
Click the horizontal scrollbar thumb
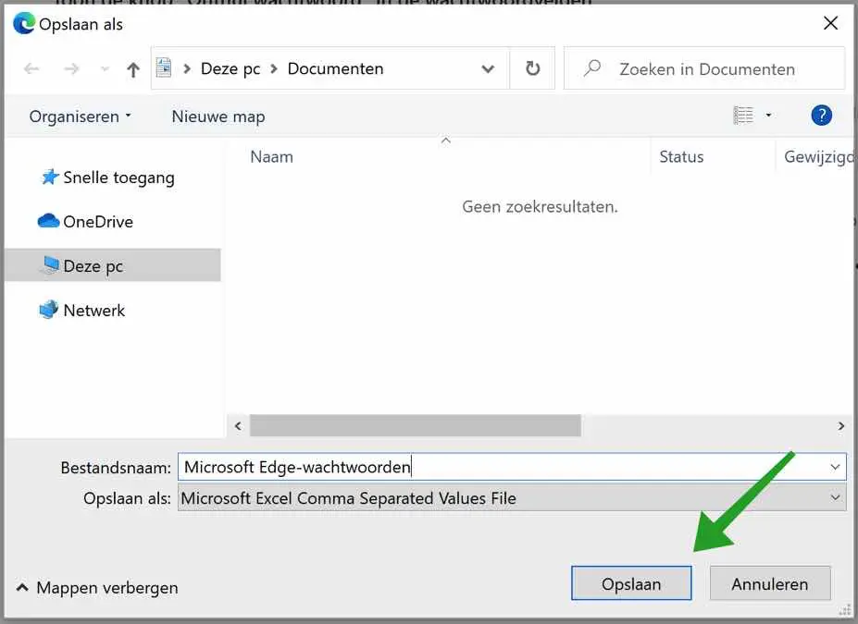416,425
